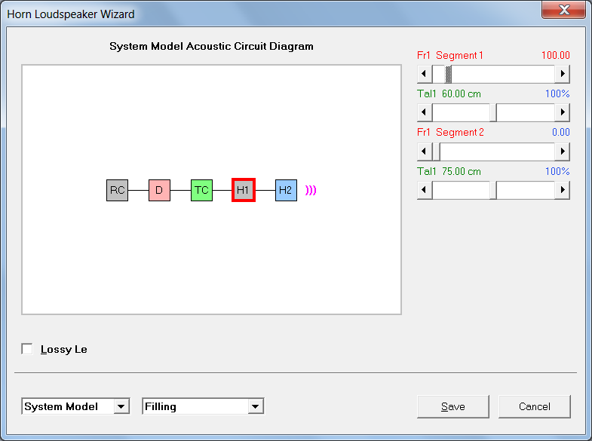Click the 0.00 value for Segment 2
592x441 pixels.
(560, 133)
